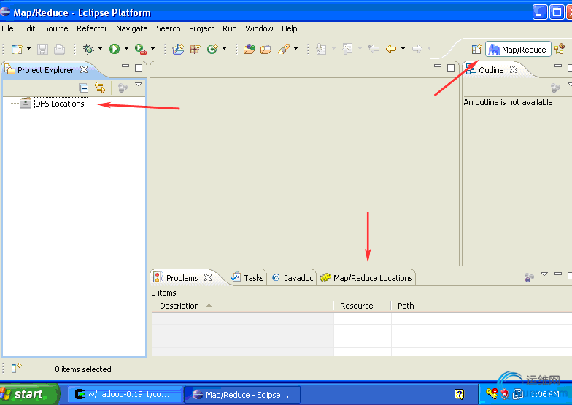This screenshot has width=572, height=405.
Task: Toggle Link with Editor in Project Explorer
Action: point(100,88)
